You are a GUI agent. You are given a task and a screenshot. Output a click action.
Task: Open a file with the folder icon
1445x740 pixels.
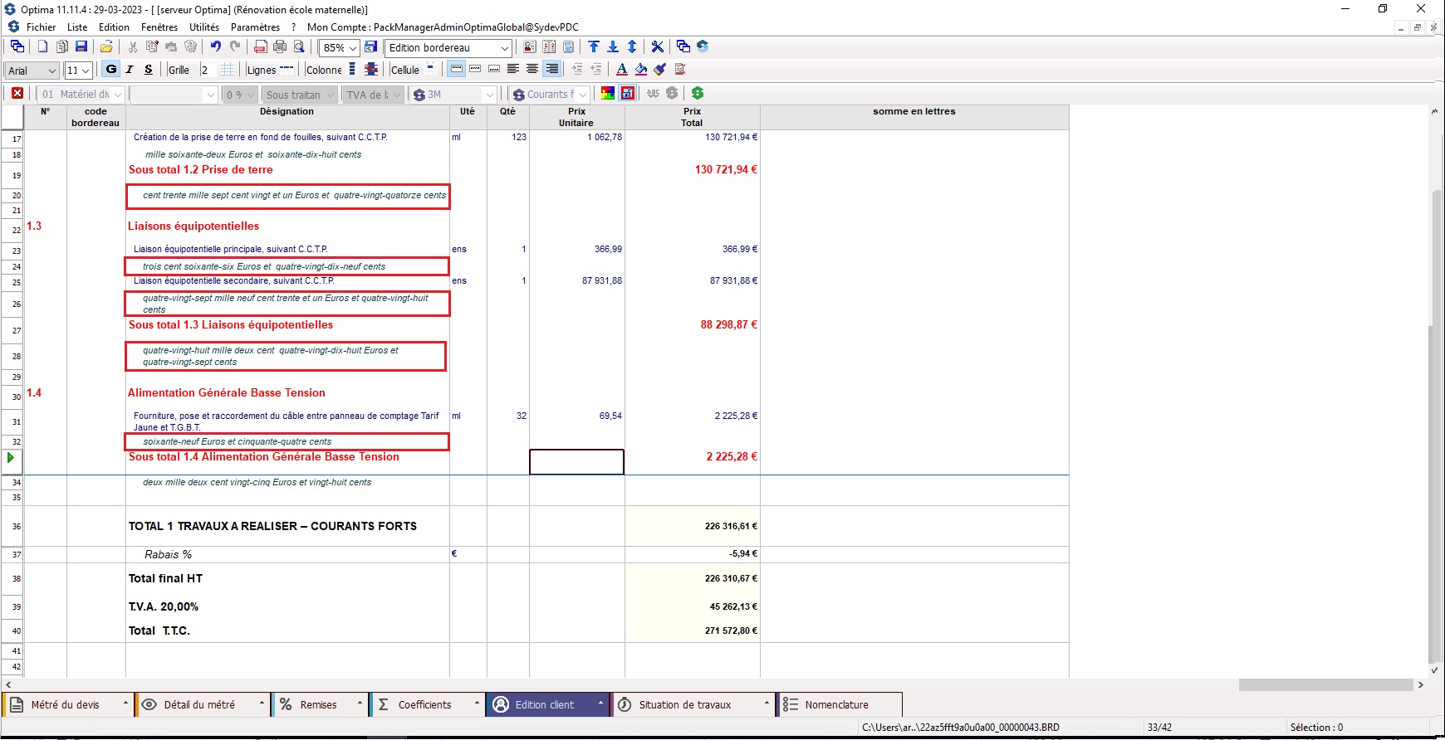106,46
